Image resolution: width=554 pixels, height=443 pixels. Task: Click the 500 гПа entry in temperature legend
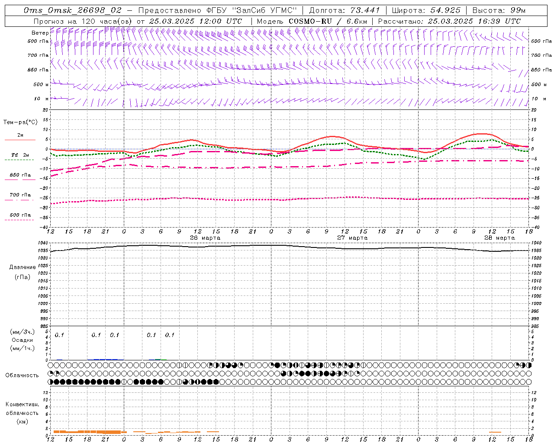[x=20, y=215]
